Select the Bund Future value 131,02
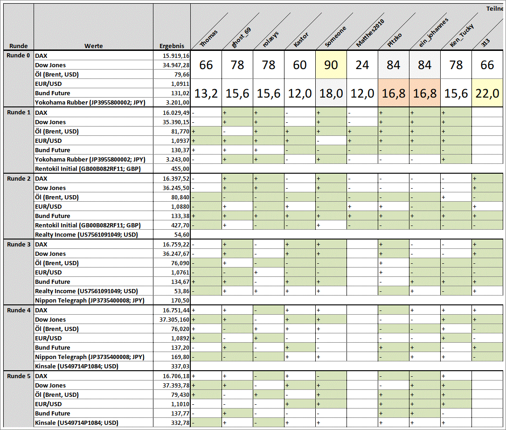The image size is (506, 430). point(180,93)
